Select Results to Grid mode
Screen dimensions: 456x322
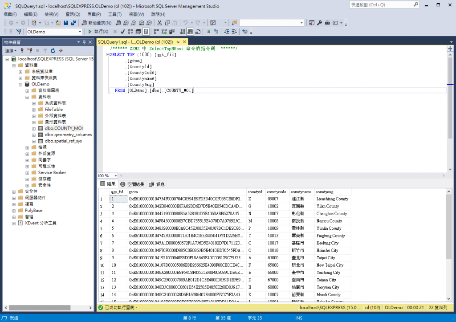(x=190, y=32)
